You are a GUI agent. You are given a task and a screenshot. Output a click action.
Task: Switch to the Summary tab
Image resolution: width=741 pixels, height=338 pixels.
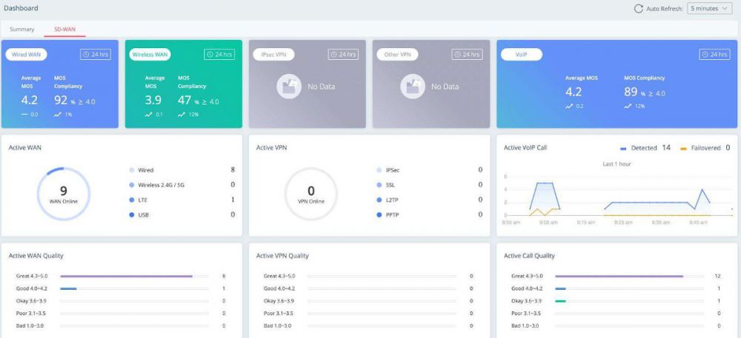21,30
